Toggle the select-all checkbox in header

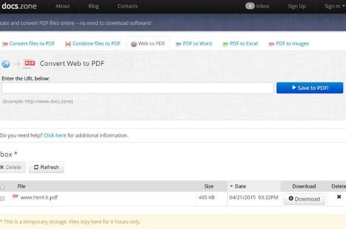[3, 187]
